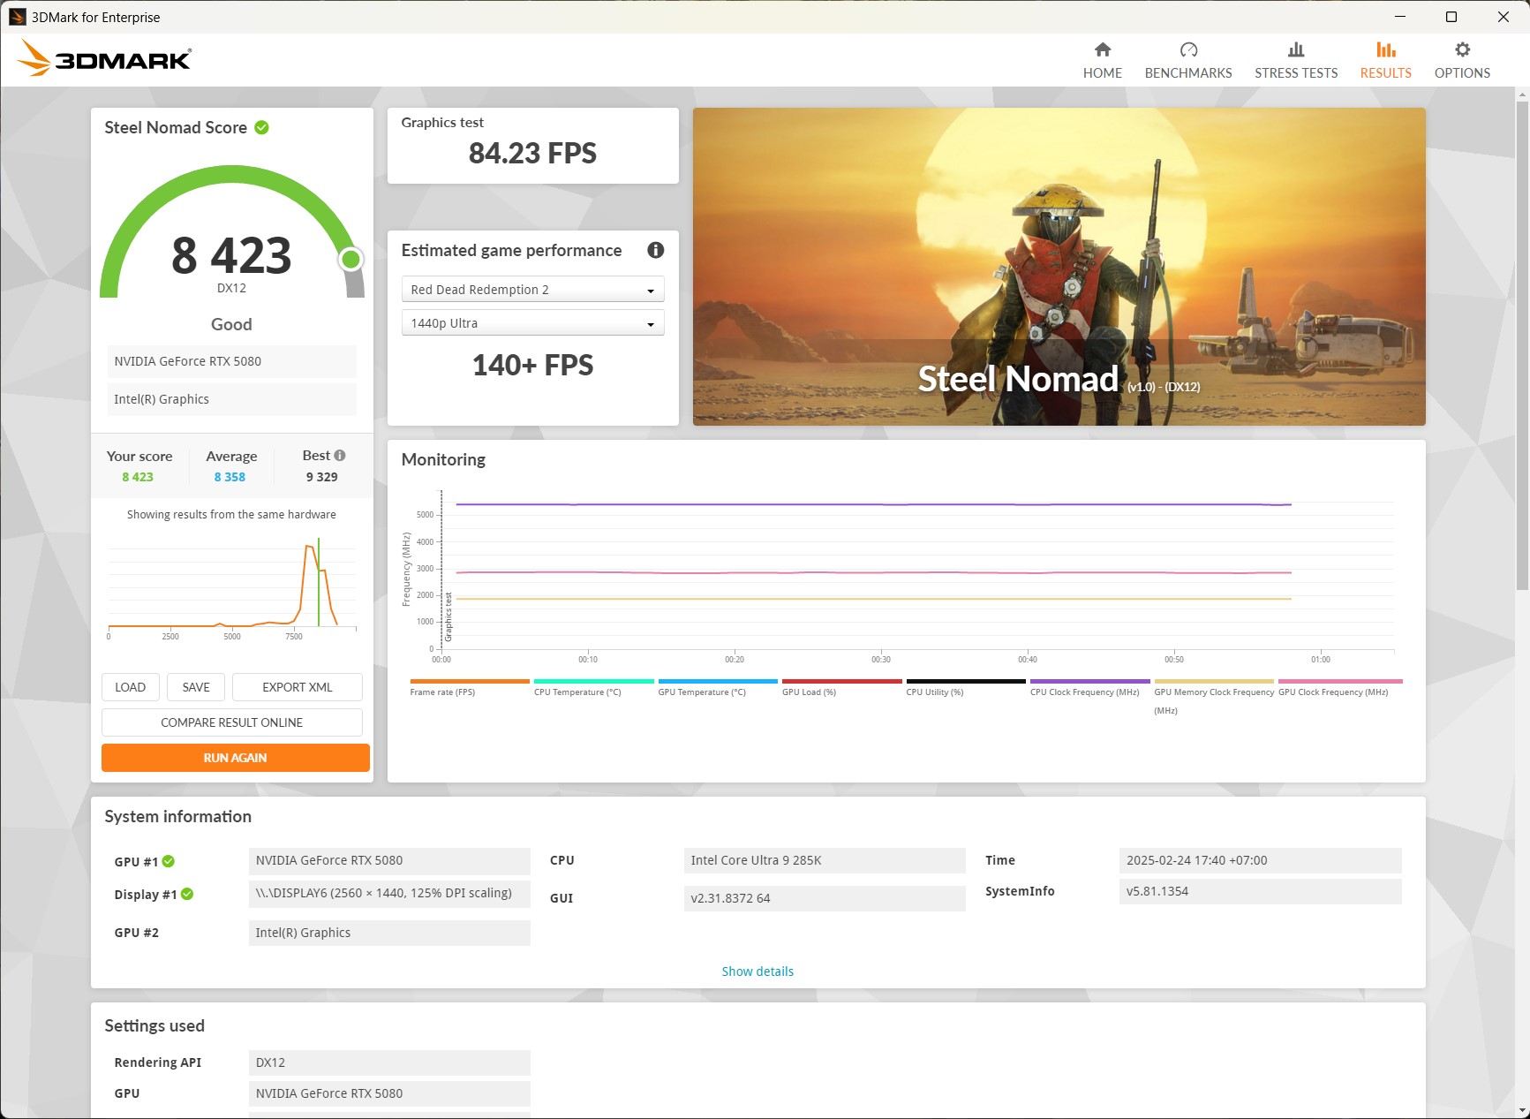1530x1119 pixels.
Task: Open the Benchmarks gauge icon
Action: click(x=1188, y=50)
